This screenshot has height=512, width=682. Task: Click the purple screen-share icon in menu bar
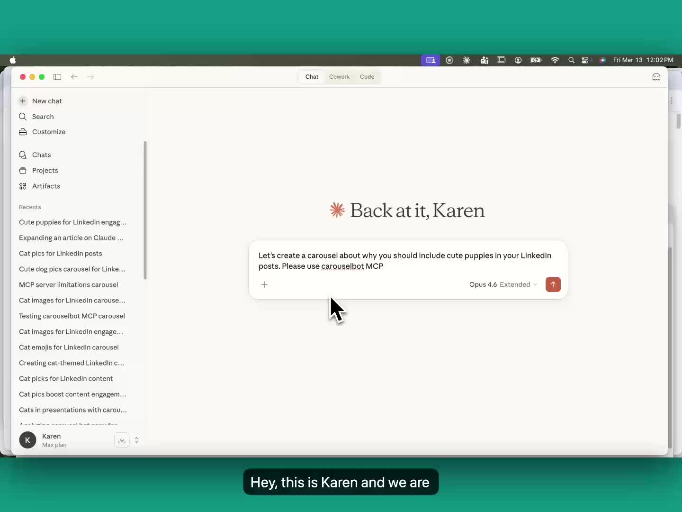pyautogui.click(x=431, y=60)
